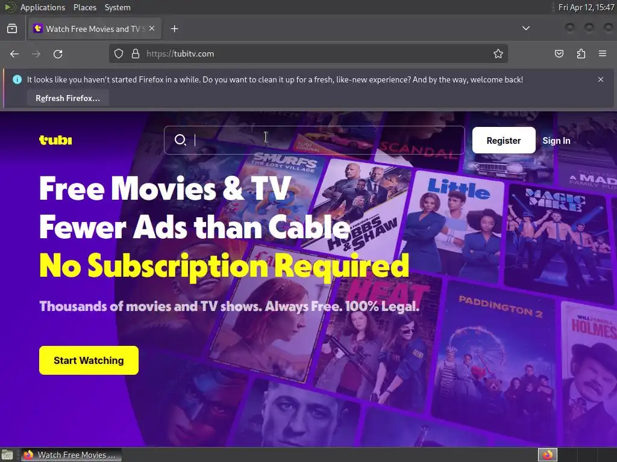Open the tracking protection shield icon

119,54
